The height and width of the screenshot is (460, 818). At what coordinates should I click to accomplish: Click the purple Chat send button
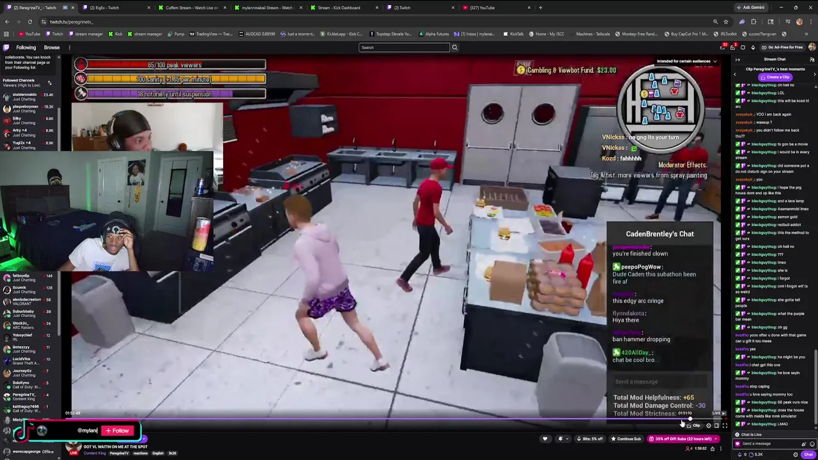[808, 454]
